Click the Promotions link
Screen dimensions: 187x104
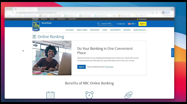click(x=143, y=19)
